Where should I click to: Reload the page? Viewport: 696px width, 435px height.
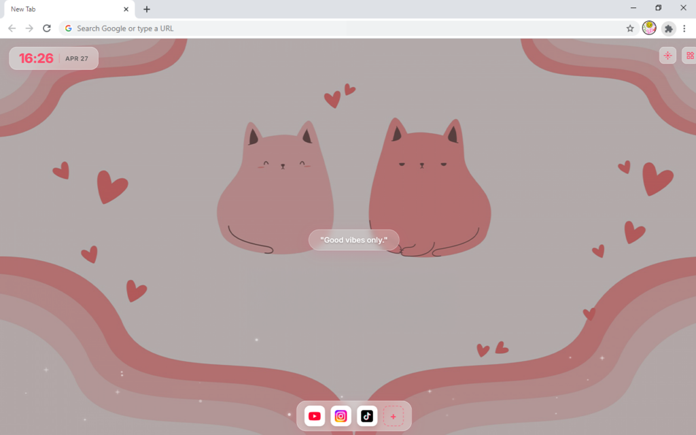click(x=47, y=29)
